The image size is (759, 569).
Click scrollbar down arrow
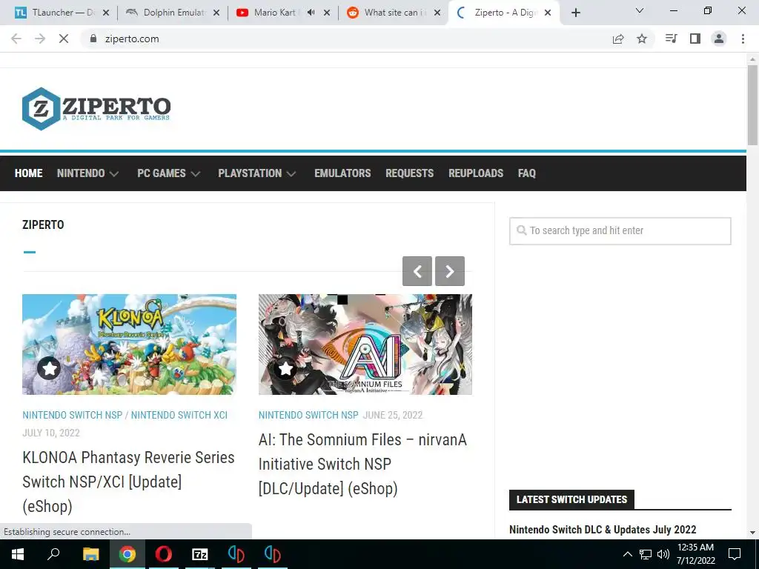752,533
